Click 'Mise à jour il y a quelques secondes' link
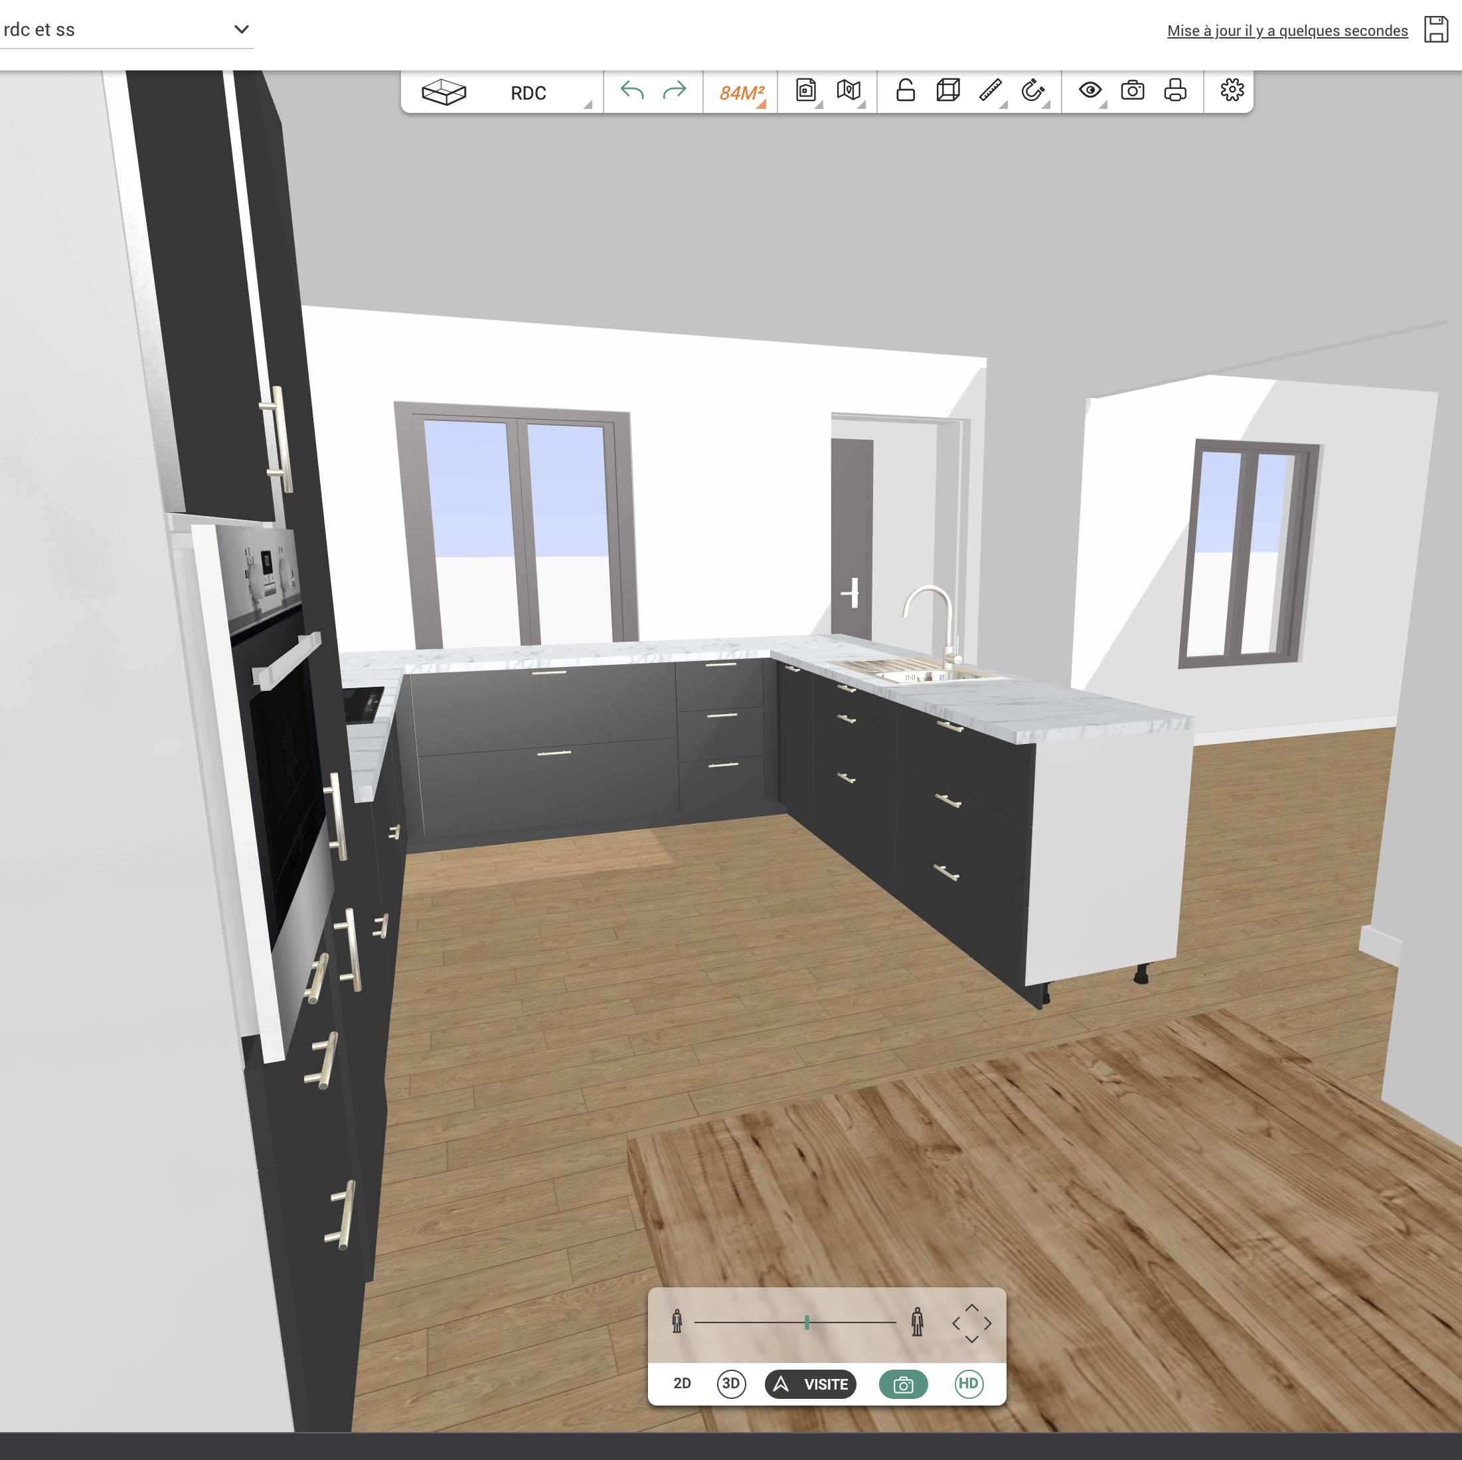This screenshot has height=1460, width=1462. tap(1287, 31)
